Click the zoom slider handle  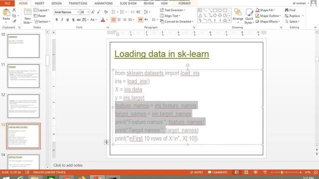click(x=282, y=173)
